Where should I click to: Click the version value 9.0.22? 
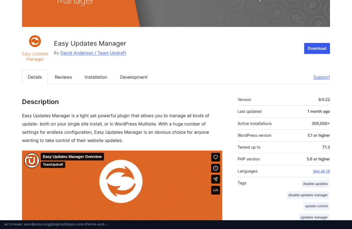(324, 100)
